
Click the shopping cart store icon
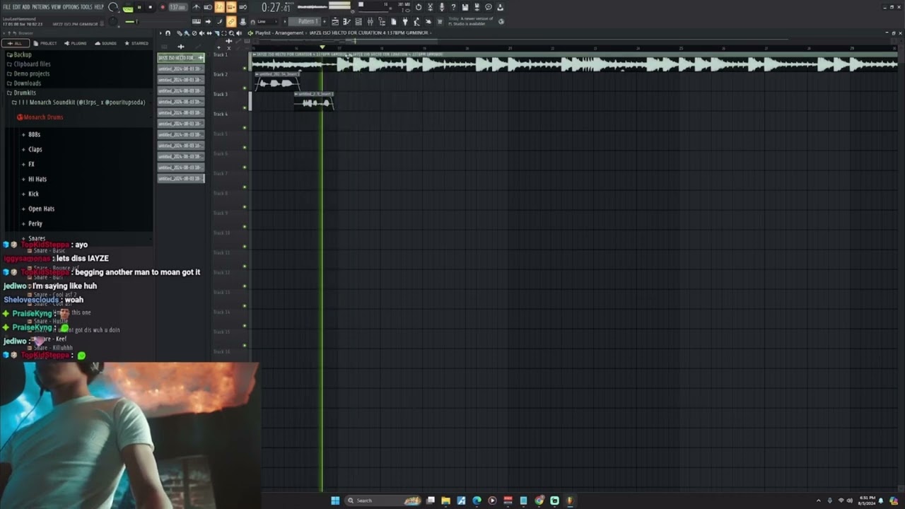439,22
